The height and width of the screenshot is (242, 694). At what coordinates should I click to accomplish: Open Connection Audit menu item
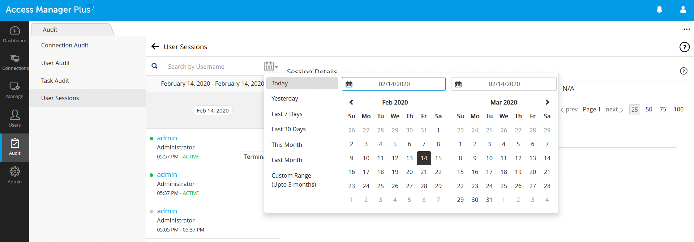pyautogui.click(x=65, y=45)
